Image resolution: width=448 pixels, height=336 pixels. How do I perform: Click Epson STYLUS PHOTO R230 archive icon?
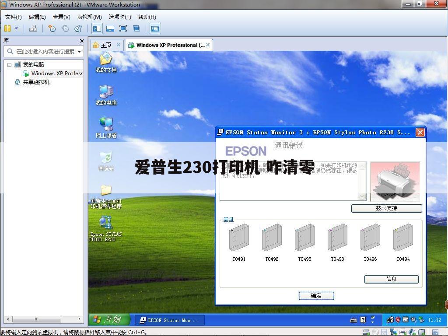[106, 228]
